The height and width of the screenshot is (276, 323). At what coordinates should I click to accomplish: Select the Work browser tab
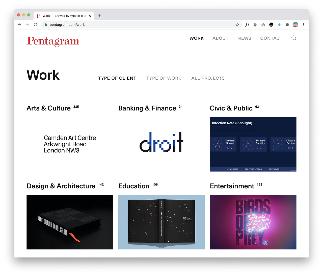tap(64, 16)
